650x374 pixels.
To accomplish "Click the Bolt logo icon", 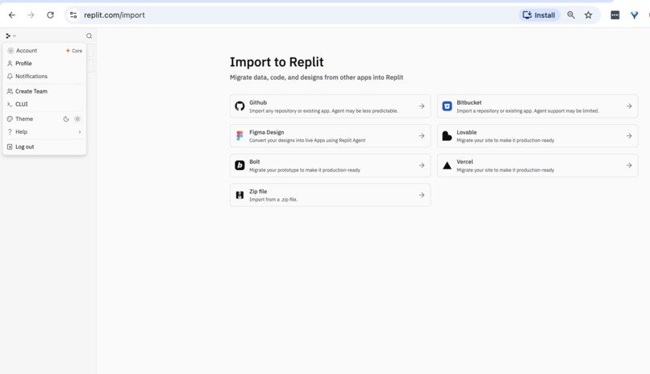I will (x=240, y=165).
